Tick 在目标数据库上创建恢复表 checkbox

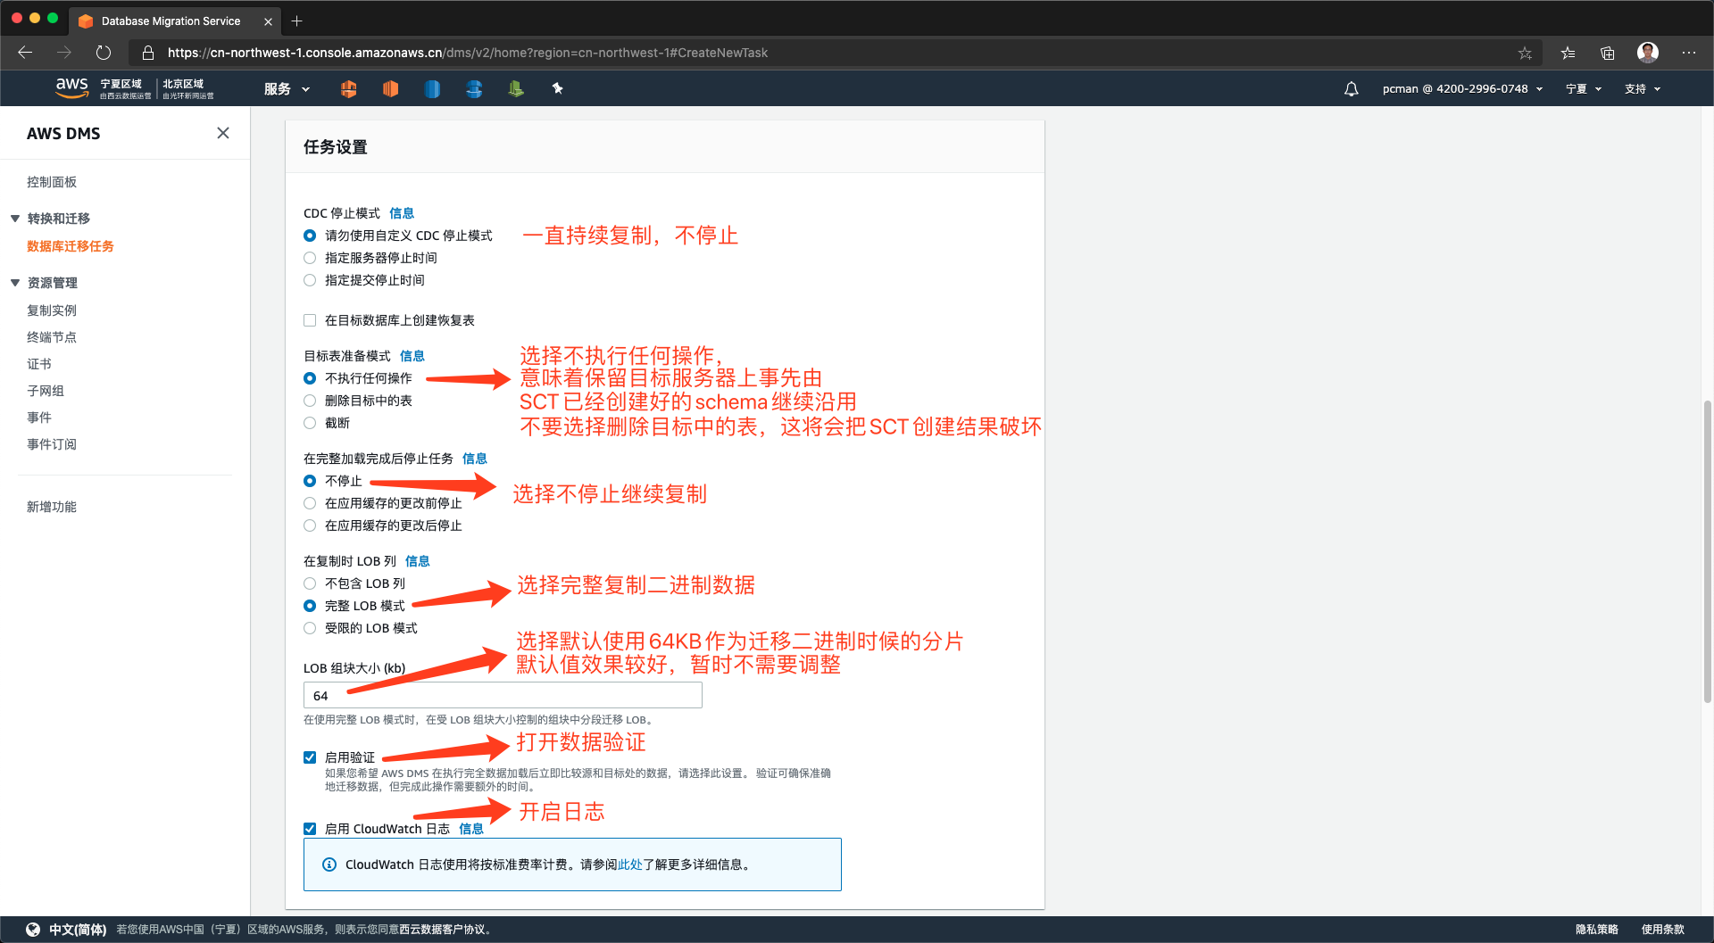coord(310,320)
